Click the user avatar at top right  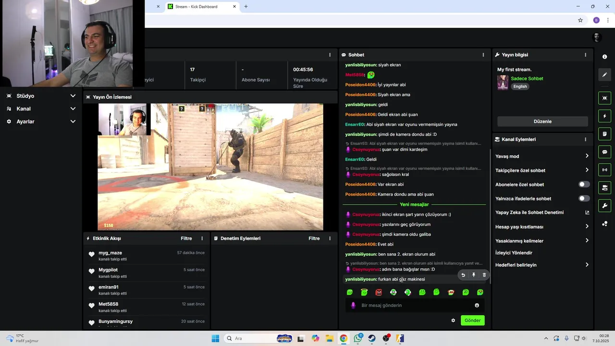[x=597, y=37]
